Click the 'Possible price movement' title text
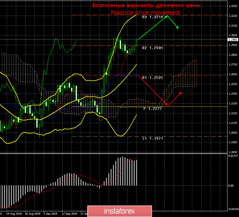Screen dimensions: 239x217 pos(145,13)
